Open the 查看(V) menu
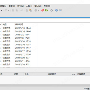Screen dimensions: 90x90 click(12, 6)
